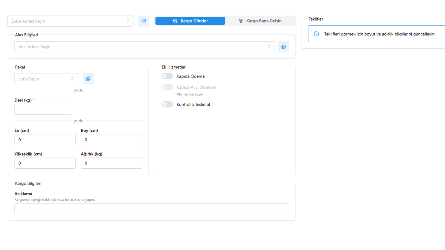The width and height of the screenshot is (445, 250).
Task: Click package icon on Kargo Gönder tab
Action: coord(175,21)
